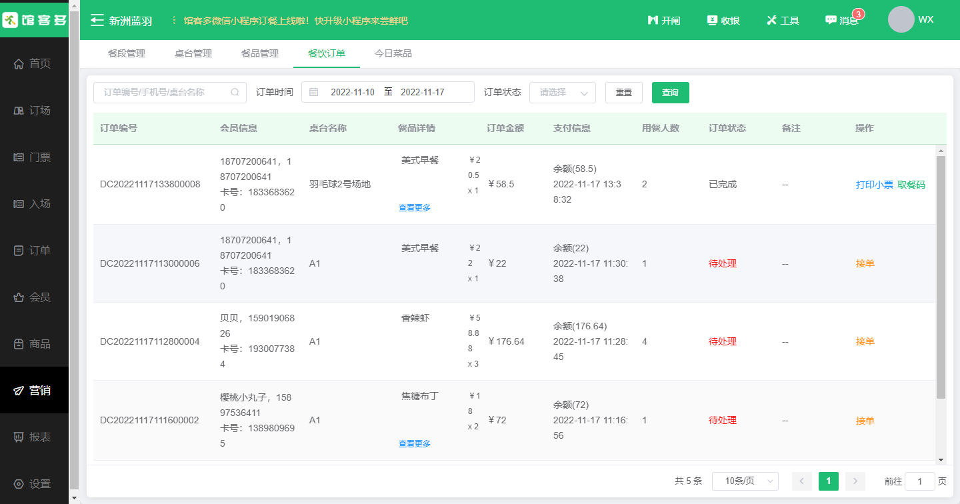
Task: Open 消息 messages with notification badge
Action: point(831,21)
